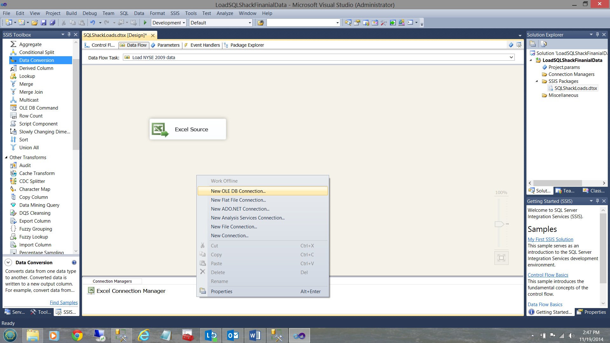Viewport: 610px width, 343px height.
Task: Collapse the Data Conversion description chevron
Action: [x=9, y=263]
